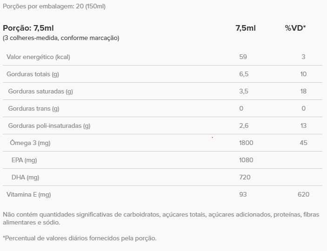
Task: Click the '*Percentual de valores diários' footnote
Action: click(80, 238)
